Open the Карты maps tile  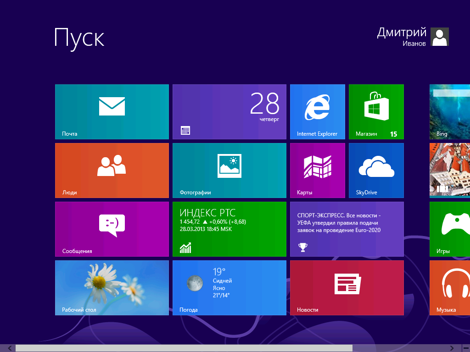318,170
